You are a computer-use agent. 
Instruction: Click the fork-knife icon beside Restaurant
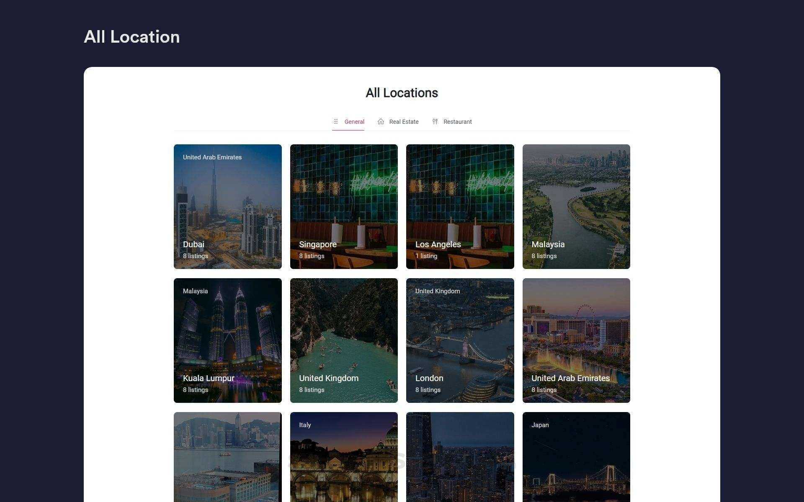[435, 122]
